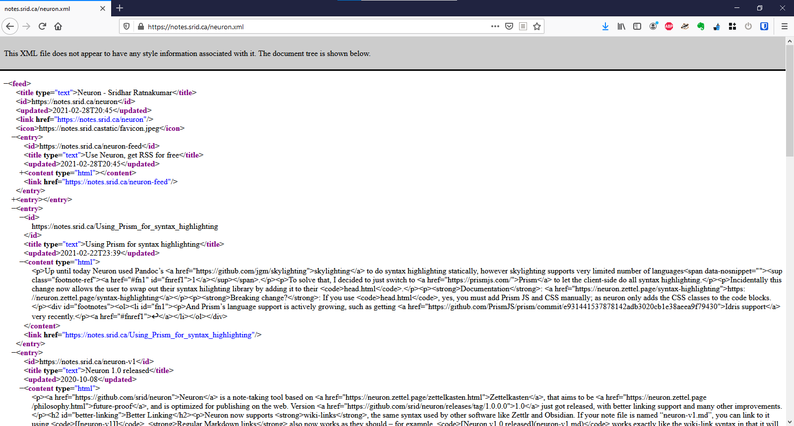The image size is (794, 426).
Task: Open the Evernote elephant extension icon
Action: (x=701, y=26)
